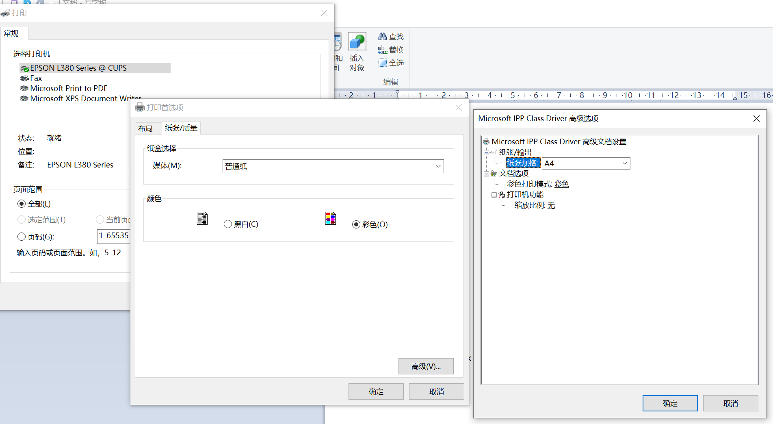Click the 高级(V)... button
This screenshot has height=424, width=773.
426,366
